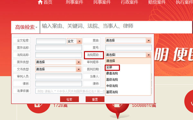The image size is (193, 120).
Task: Expand the 案由 dropdown arrow
Action: pyautogui.click(x=149, y=40)
